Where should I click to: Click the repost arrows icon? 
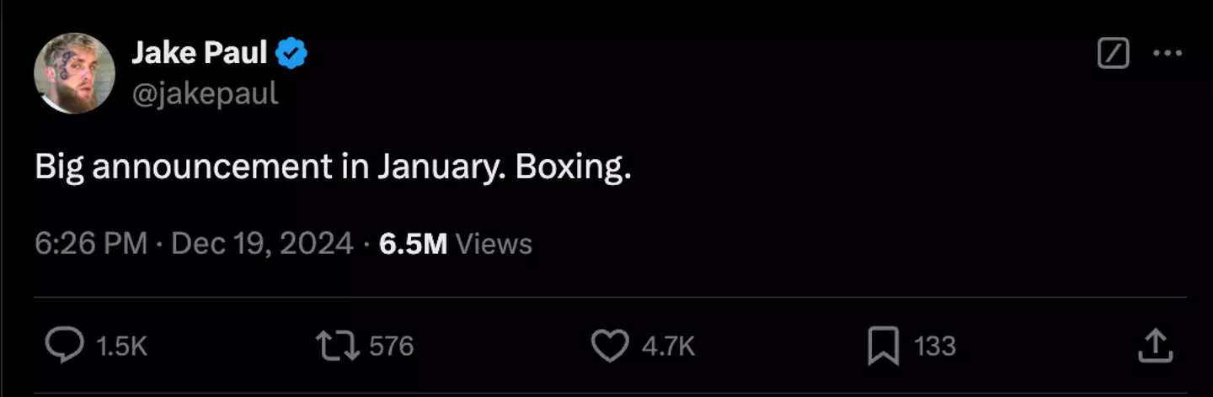coord(337,346)
